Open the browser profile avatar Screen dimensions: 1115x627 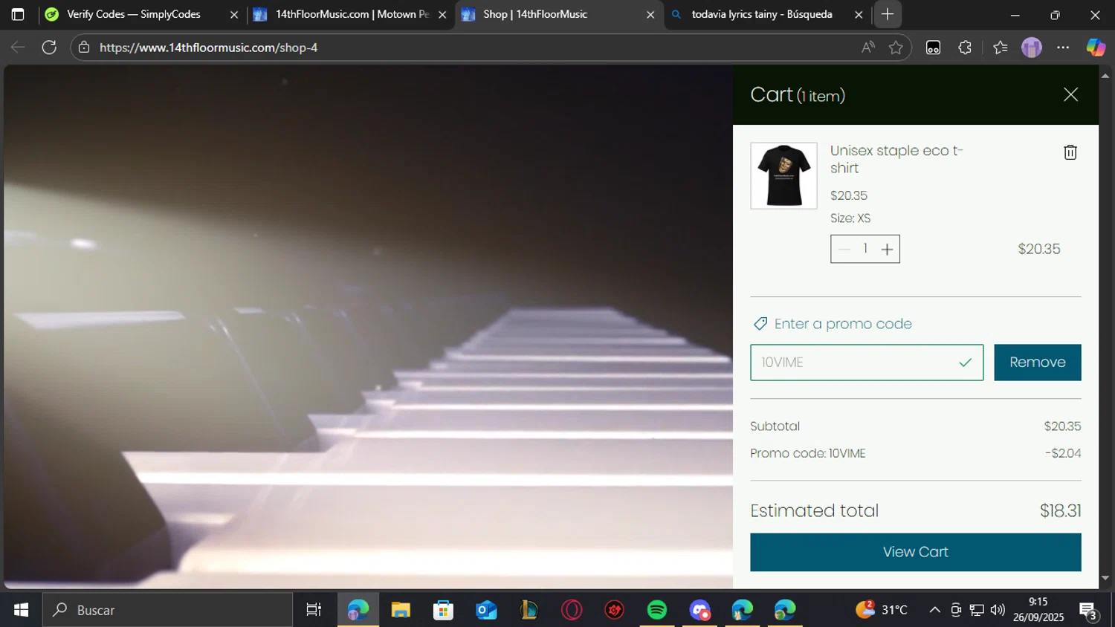1031,48
